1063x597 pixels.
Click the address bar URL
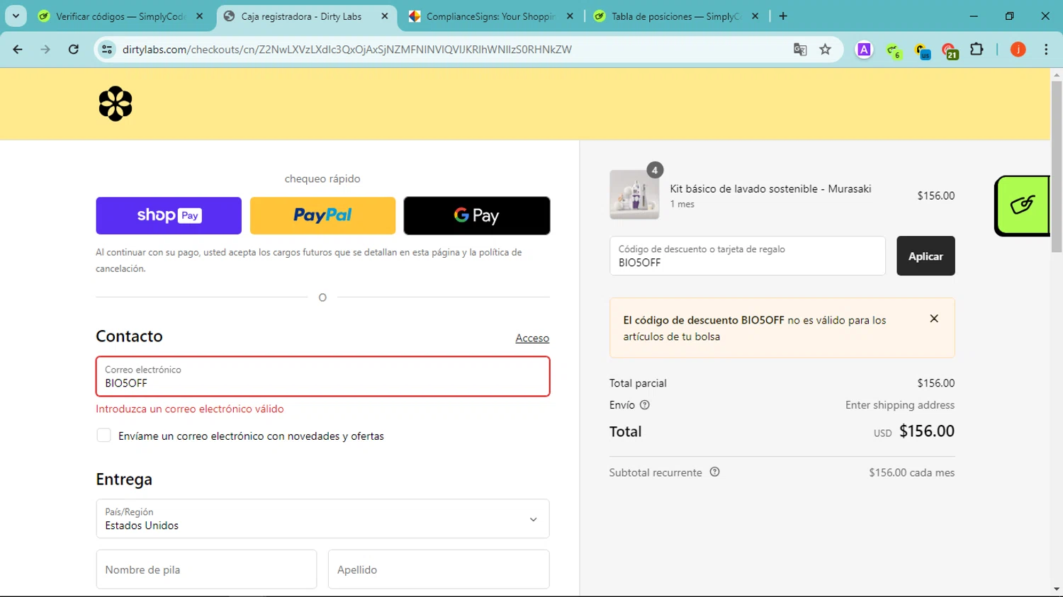click(x=347, y=50)
